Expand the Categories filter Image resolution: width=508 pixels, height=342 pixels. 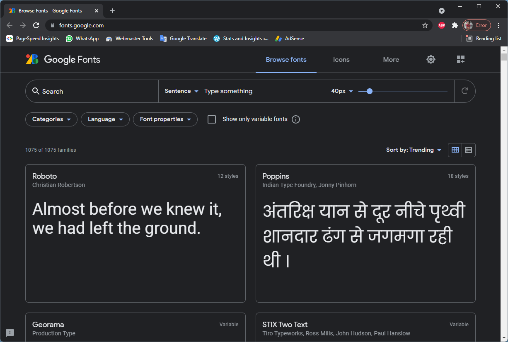click(x=51, y=119)
